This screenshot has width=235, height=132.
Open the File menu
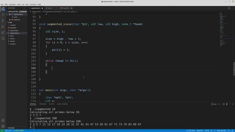(2, 4)
